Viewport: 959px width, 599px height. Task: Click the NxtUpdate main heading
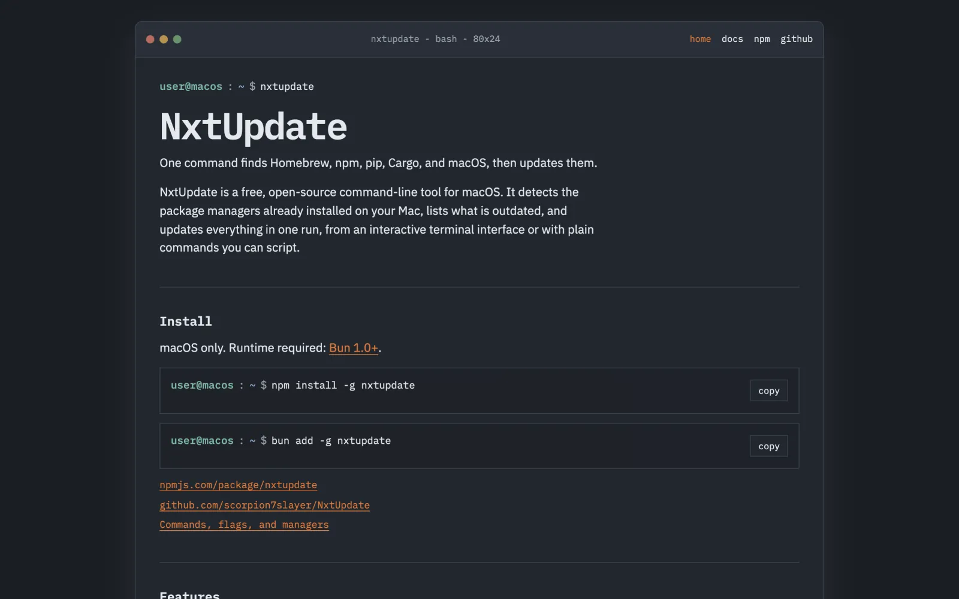[x=253, y=127]
